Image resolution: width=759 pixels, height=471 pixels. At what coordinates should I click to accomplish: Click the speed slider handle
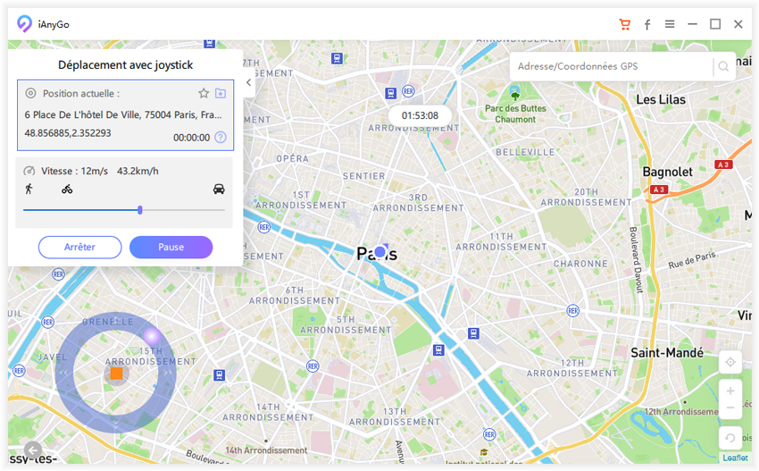140,210
